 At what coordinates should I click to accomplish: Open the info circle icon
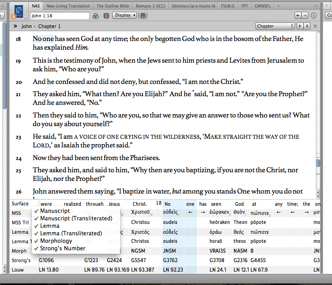point(313,15)
